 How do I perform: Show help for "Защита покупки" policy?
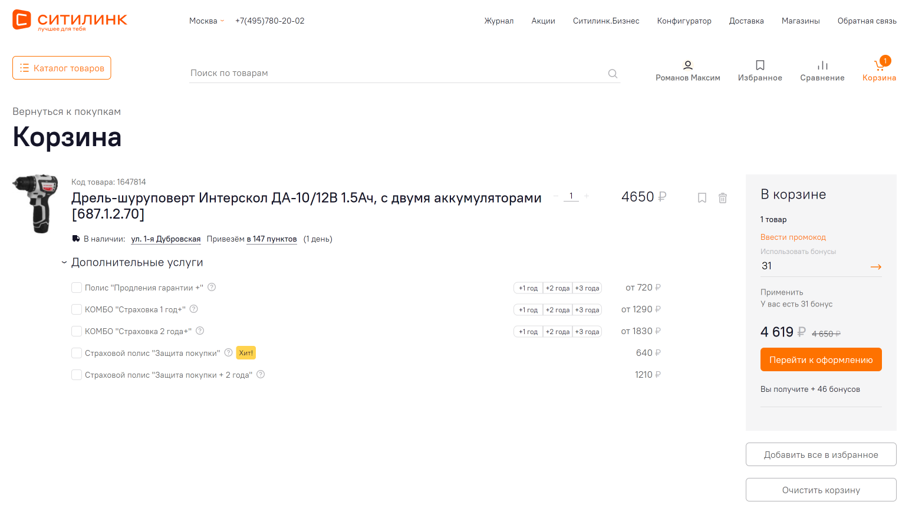(228, 353)
